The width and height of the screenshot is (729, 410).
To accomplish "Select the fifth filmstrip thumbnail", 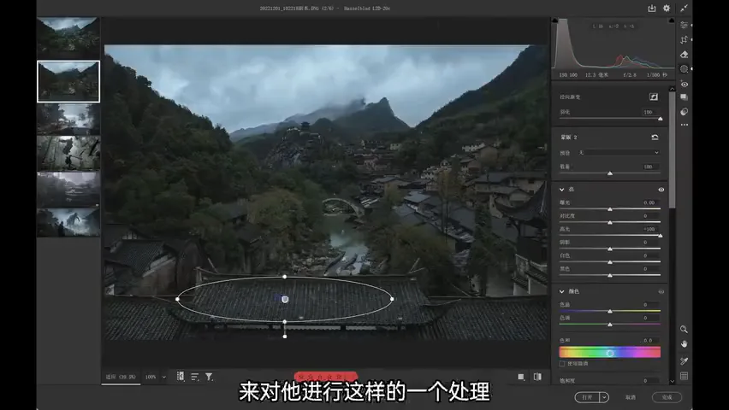I will [68, 190].
